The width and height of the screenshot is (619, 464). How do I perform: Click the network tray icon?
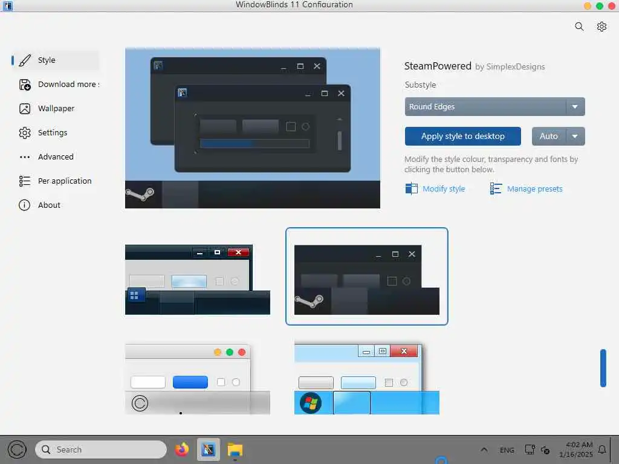(x=530, y=449)
